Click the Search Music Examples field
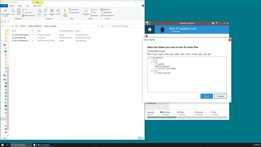This screenshot has height=147, width=261. point(125,26)
